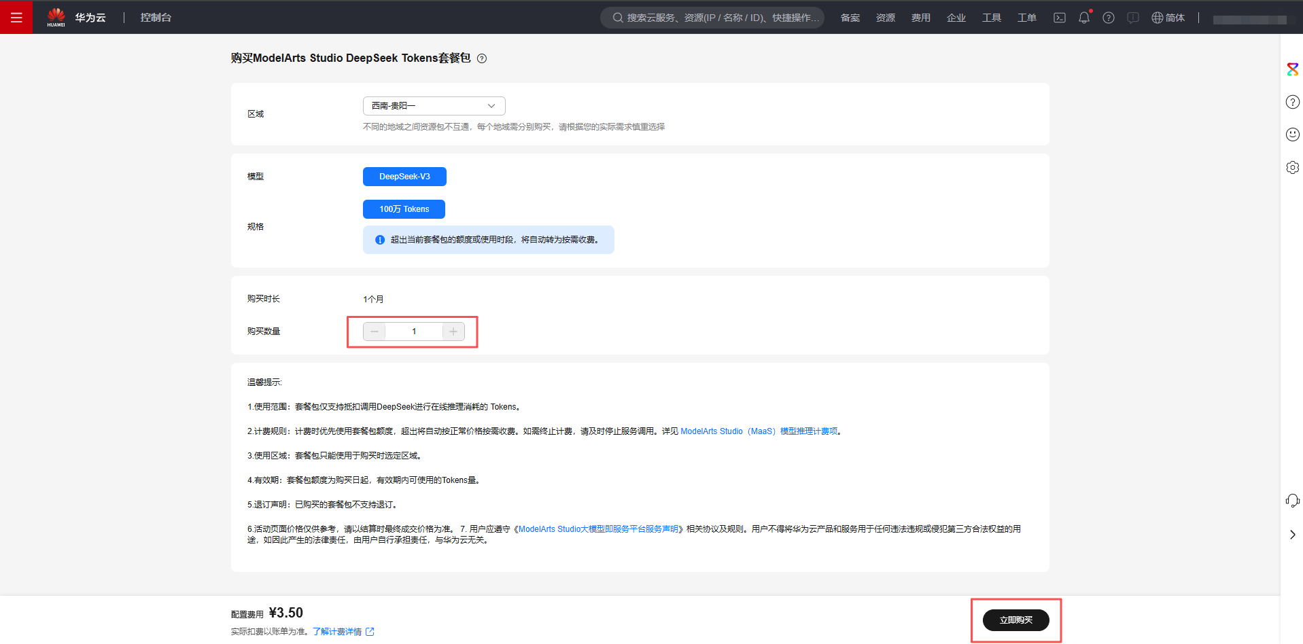1303x644 pixels.
Task: Click the smiley feedback icon in sidebar
Action: point(1292,135)
